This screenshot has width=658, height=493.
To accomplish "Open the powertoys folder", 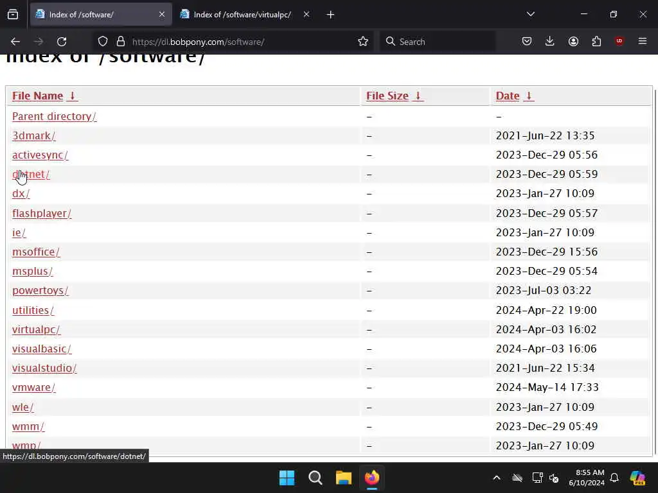I will (x=40, y=291).
